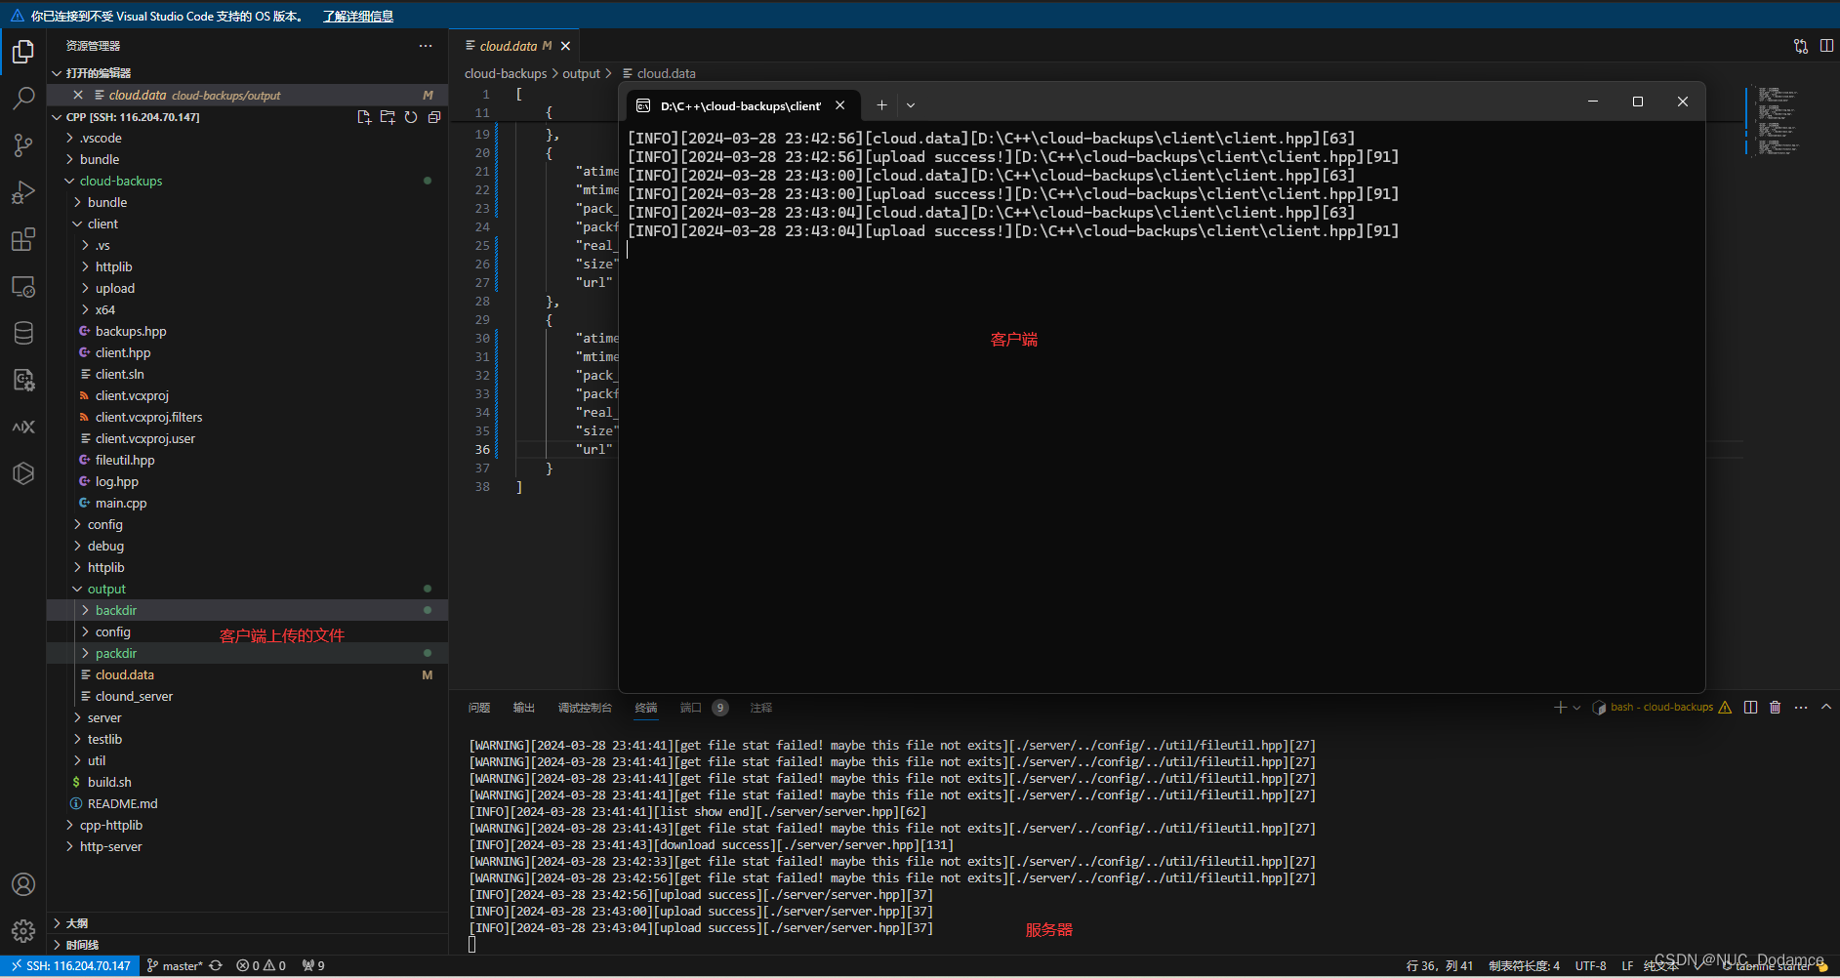Viewport: 1840px width, 978px height.
Task: Click New File icon in explorer header
Action: pos(364,117)
